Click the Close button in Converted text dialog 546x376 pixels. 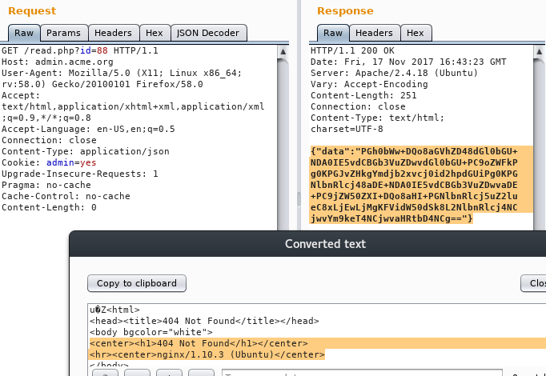(x=533, y=283)
